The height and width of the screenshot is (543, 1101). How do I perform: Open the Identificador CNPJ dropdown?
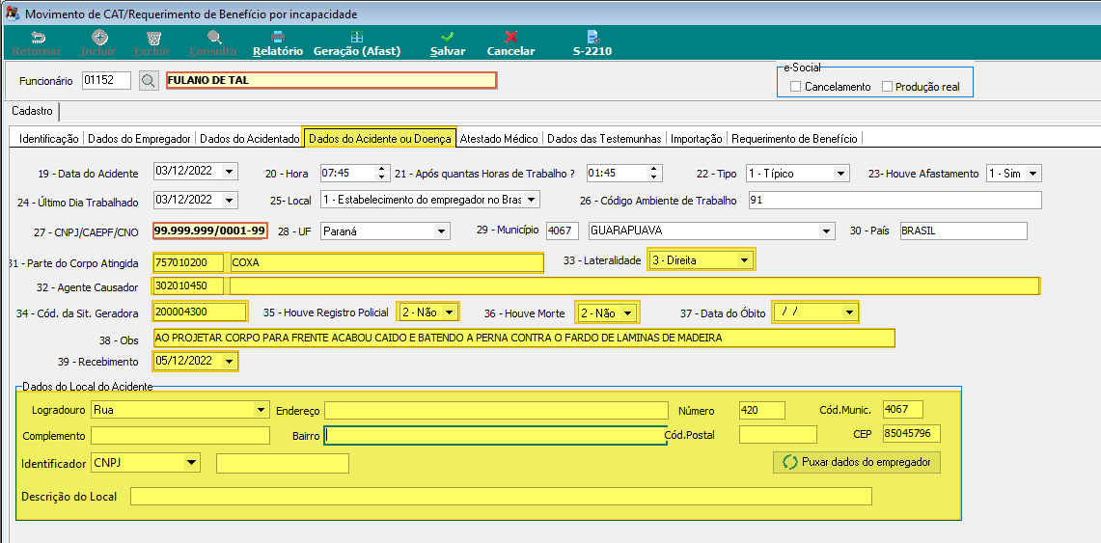point(191,462)
